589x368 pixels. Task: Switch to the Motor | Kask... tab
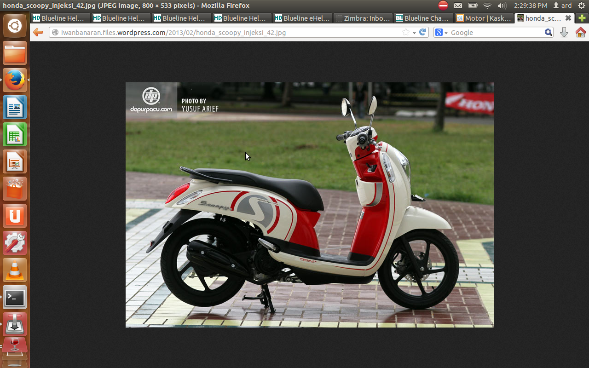[x=484, y=18]
